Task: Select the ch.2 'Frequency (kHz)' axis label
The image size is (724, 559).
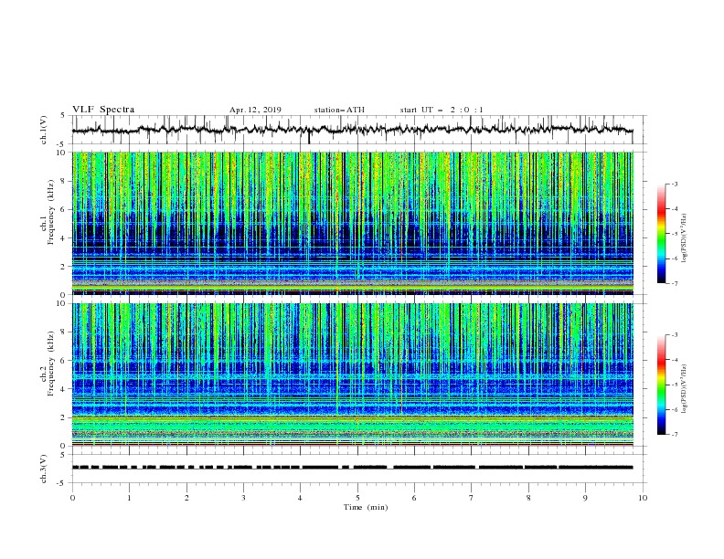Action: coord(50,364)
